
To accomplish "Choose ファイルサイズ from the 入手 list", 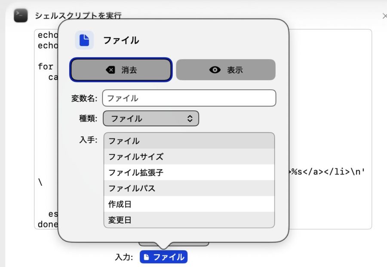I will [x=189, y=157].
